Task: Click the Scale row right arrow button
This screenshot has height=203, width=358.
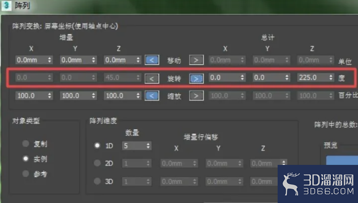Action: (196, 96)
